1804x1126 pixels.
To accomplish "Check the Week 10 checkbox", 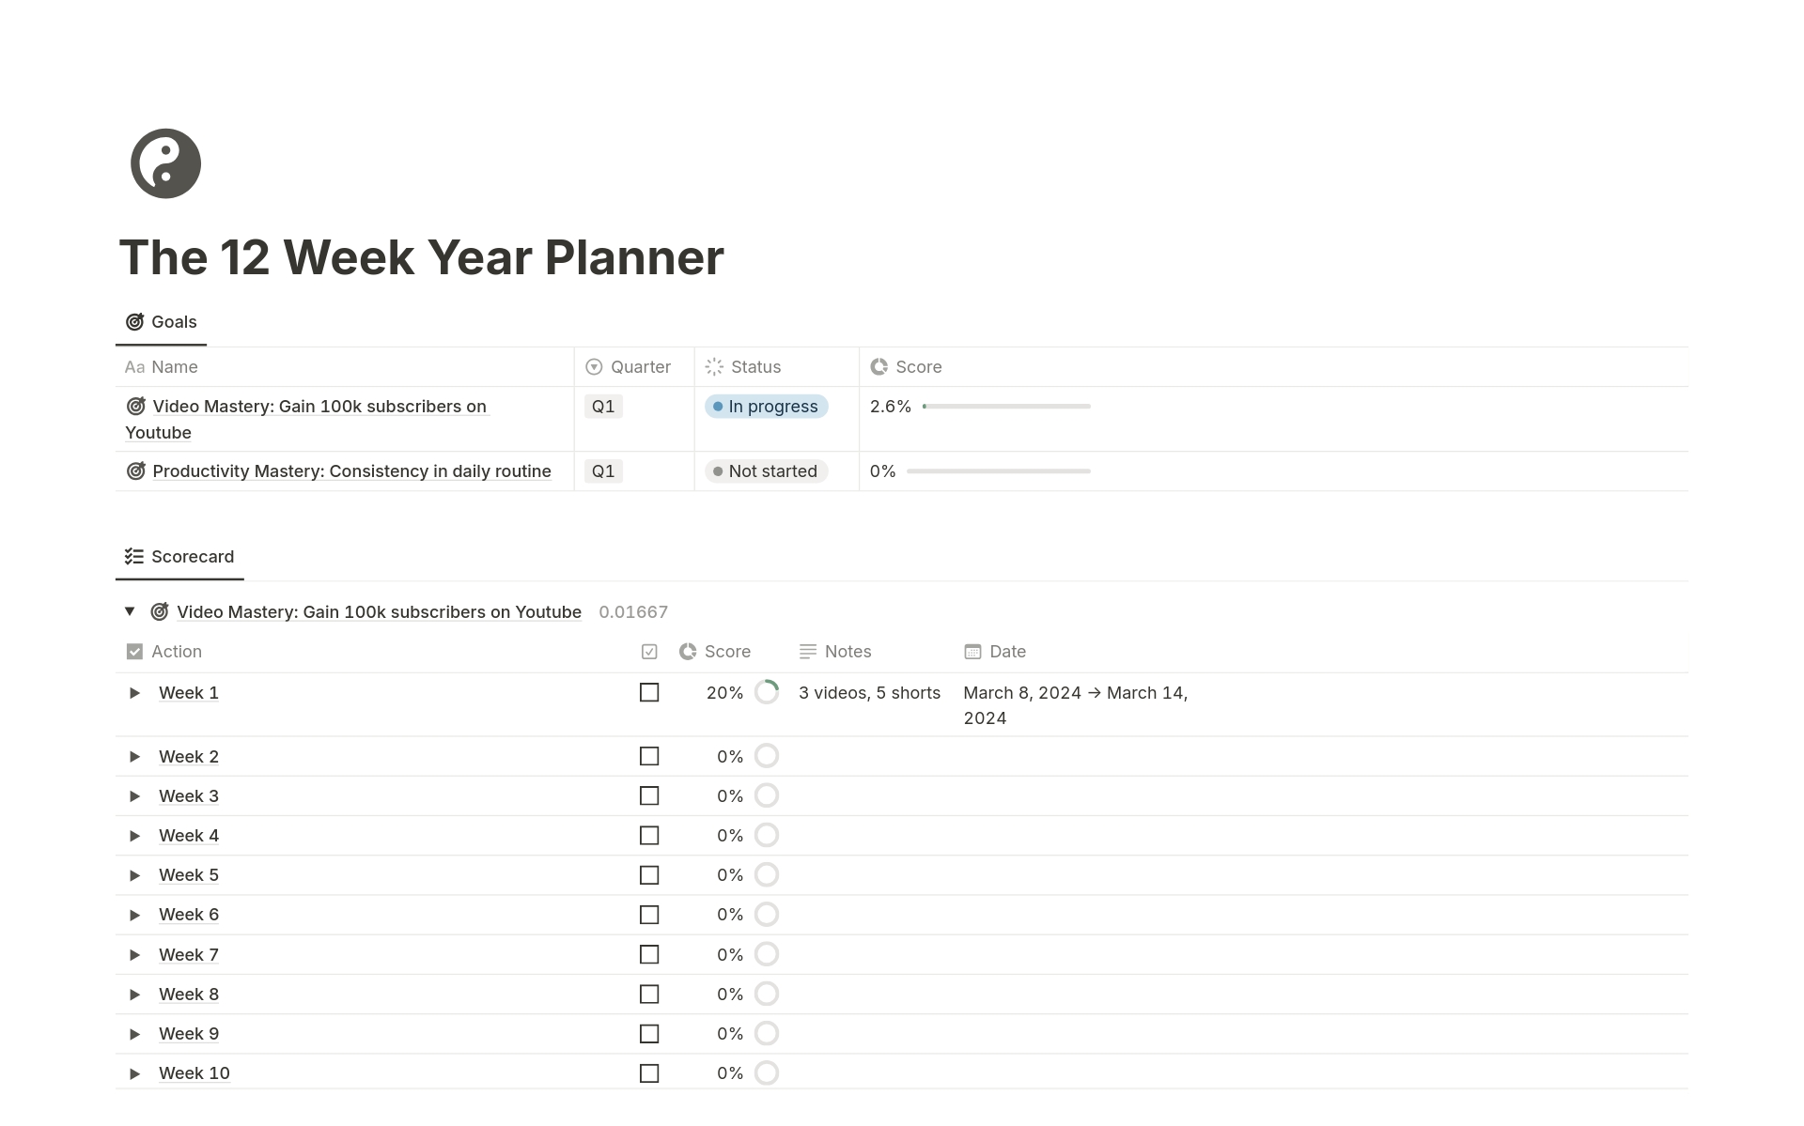I will (x=649, y=1072).
